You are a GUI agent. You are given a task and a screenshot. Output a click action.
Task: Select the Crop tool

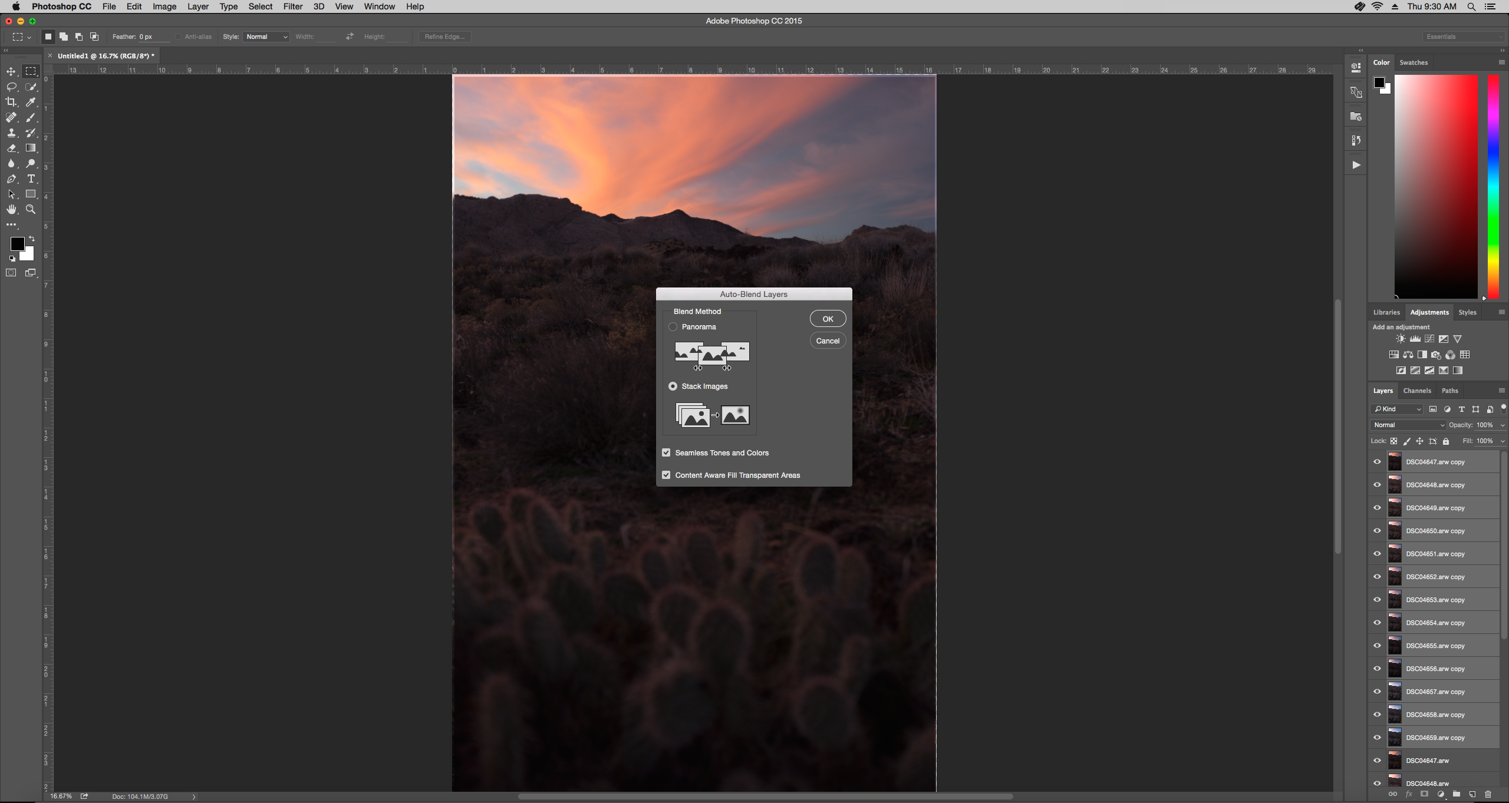[11, 102]
